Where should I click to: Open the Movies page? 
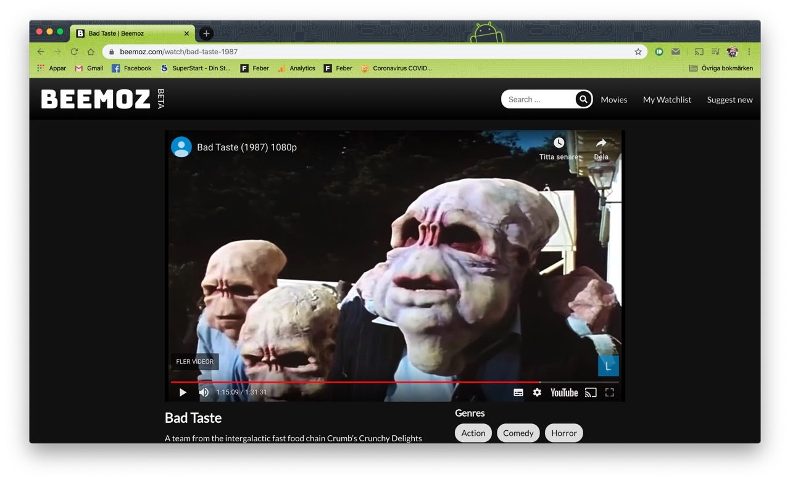coord(613,100)
